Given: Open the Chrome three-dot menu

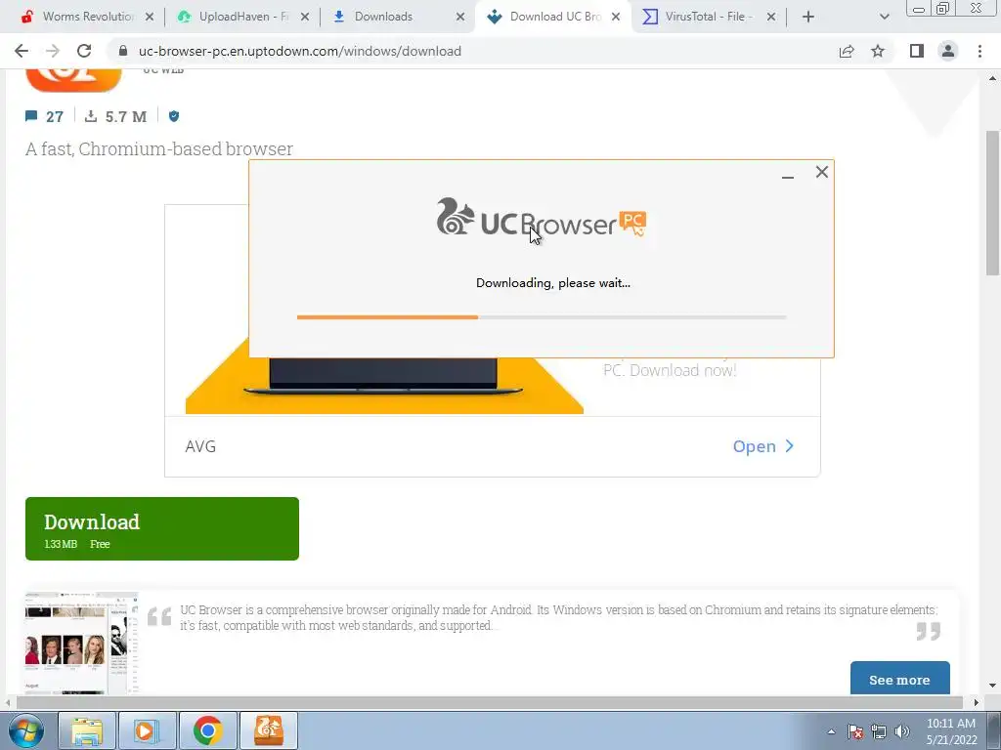Looking at the screenshot, I should pyautogui.click(x=979, y=51).
